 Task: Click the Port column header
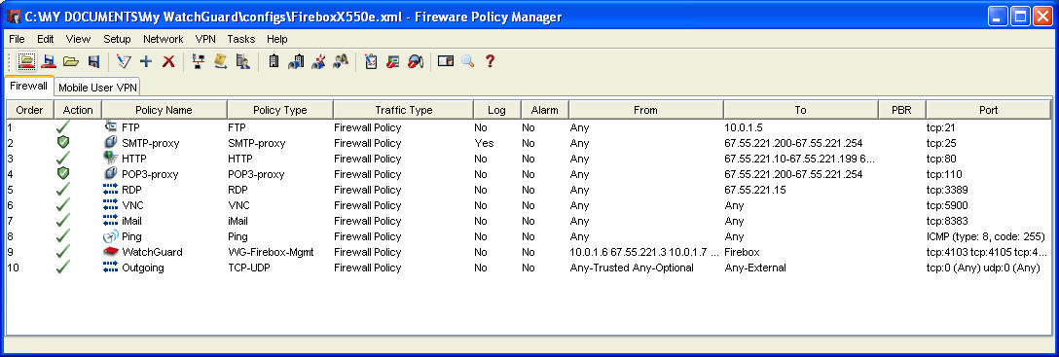tap(988, 110)
